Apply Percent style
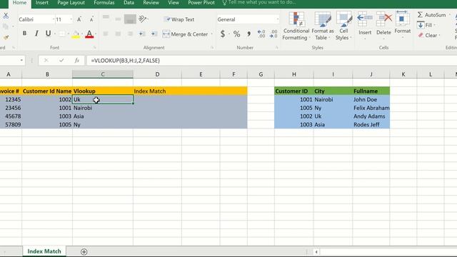The height and width of the screenshot is (257, 457). (236, 34)
